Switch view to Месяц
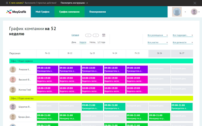Viewport: 202px width, 126px height. 92,42
